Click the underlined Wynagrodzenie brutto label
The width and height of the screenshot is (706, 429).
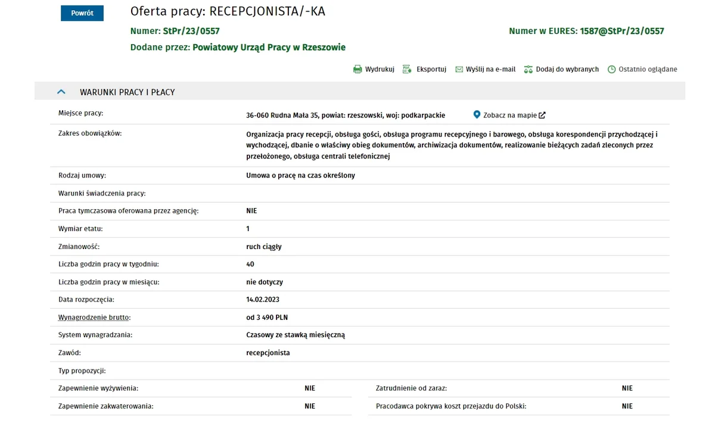click(95, 318)
